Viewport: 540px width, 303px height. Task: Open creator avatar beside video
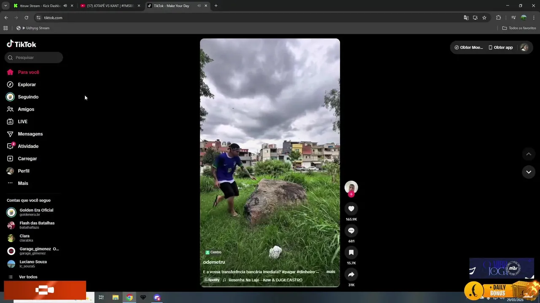(x=351, y=187)
